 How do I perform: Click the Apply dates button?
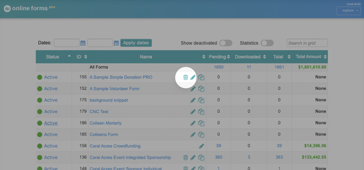click(136, 43)
